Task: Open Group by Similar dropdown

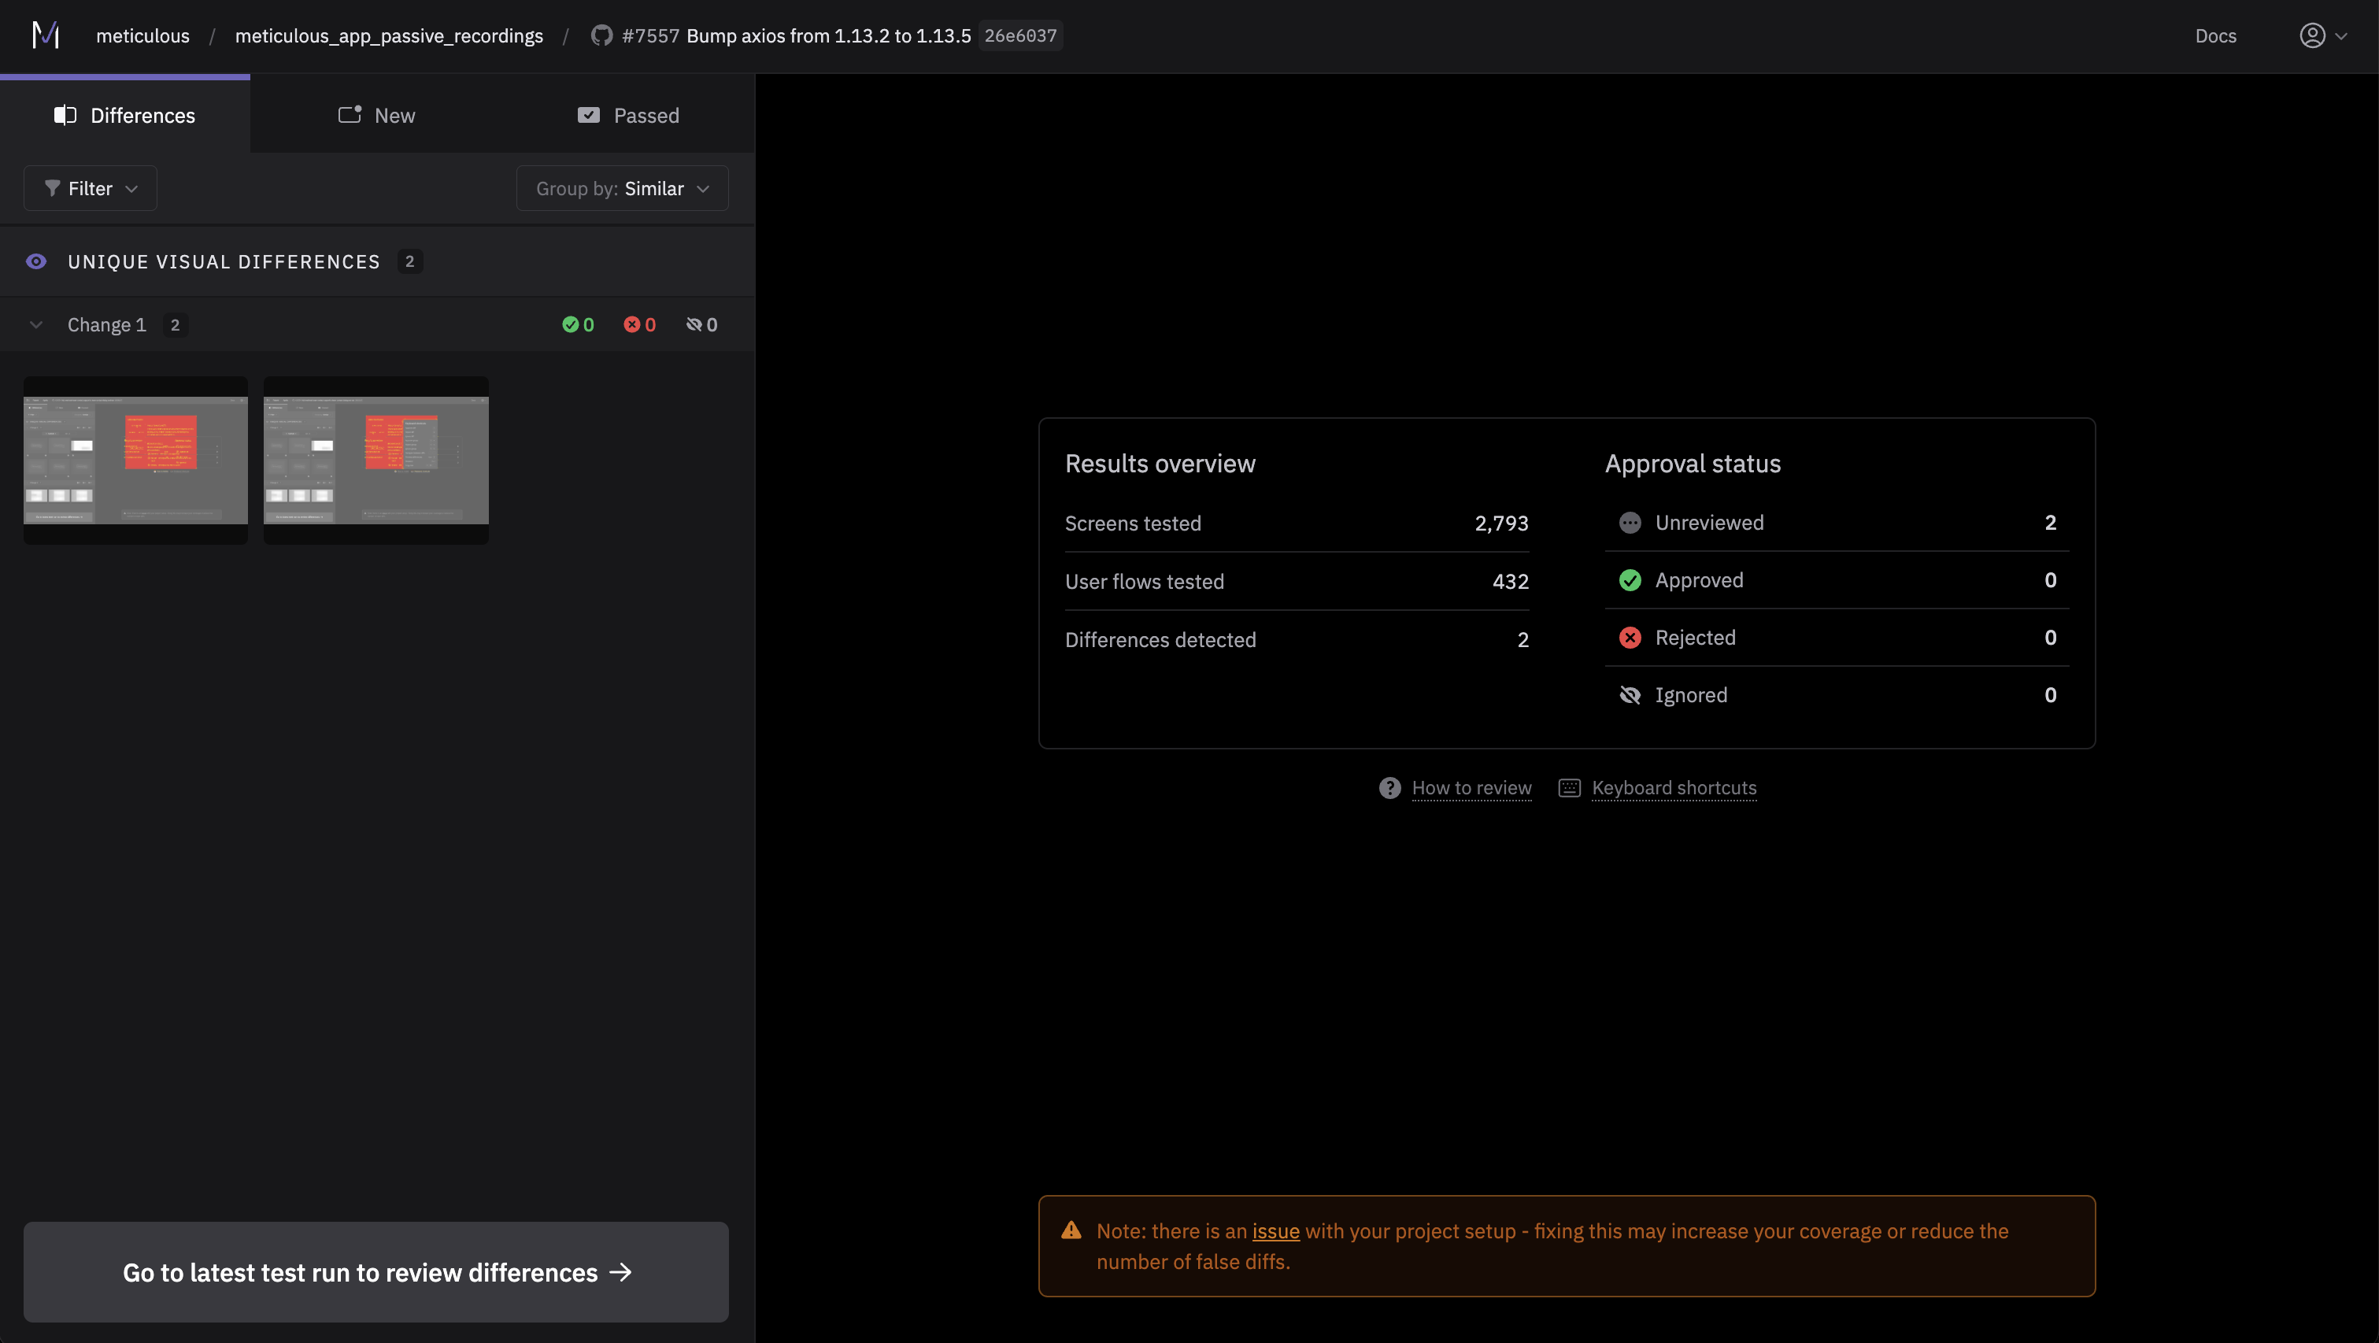Action: [x=623, y=188]
